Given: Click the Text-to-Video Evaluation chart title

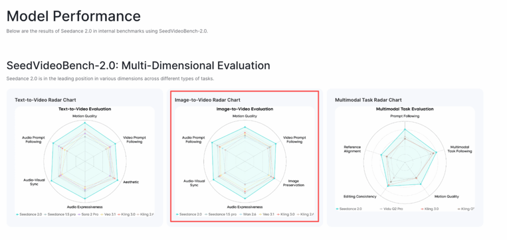Looking at the screenshot, I should (x=85, y=109).
